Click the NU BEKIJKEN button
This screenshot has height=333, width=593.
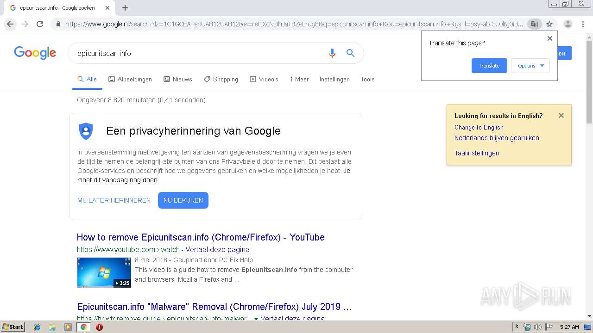[183, 200]
